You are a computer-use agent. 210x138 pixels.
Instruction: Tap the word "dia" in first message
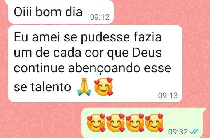(x=74, y=12)
